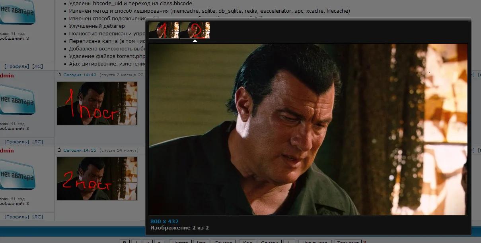Click the admin username on the 14:55 post

pos(7,150)
